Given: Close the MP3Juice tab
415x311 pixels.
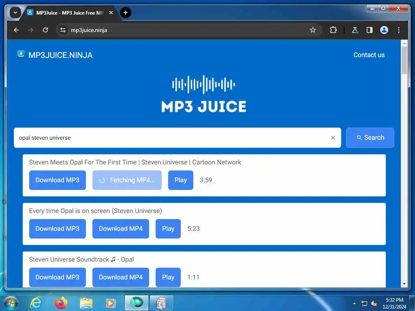Looking at the screenshot, I should click(x=111, y=13).
